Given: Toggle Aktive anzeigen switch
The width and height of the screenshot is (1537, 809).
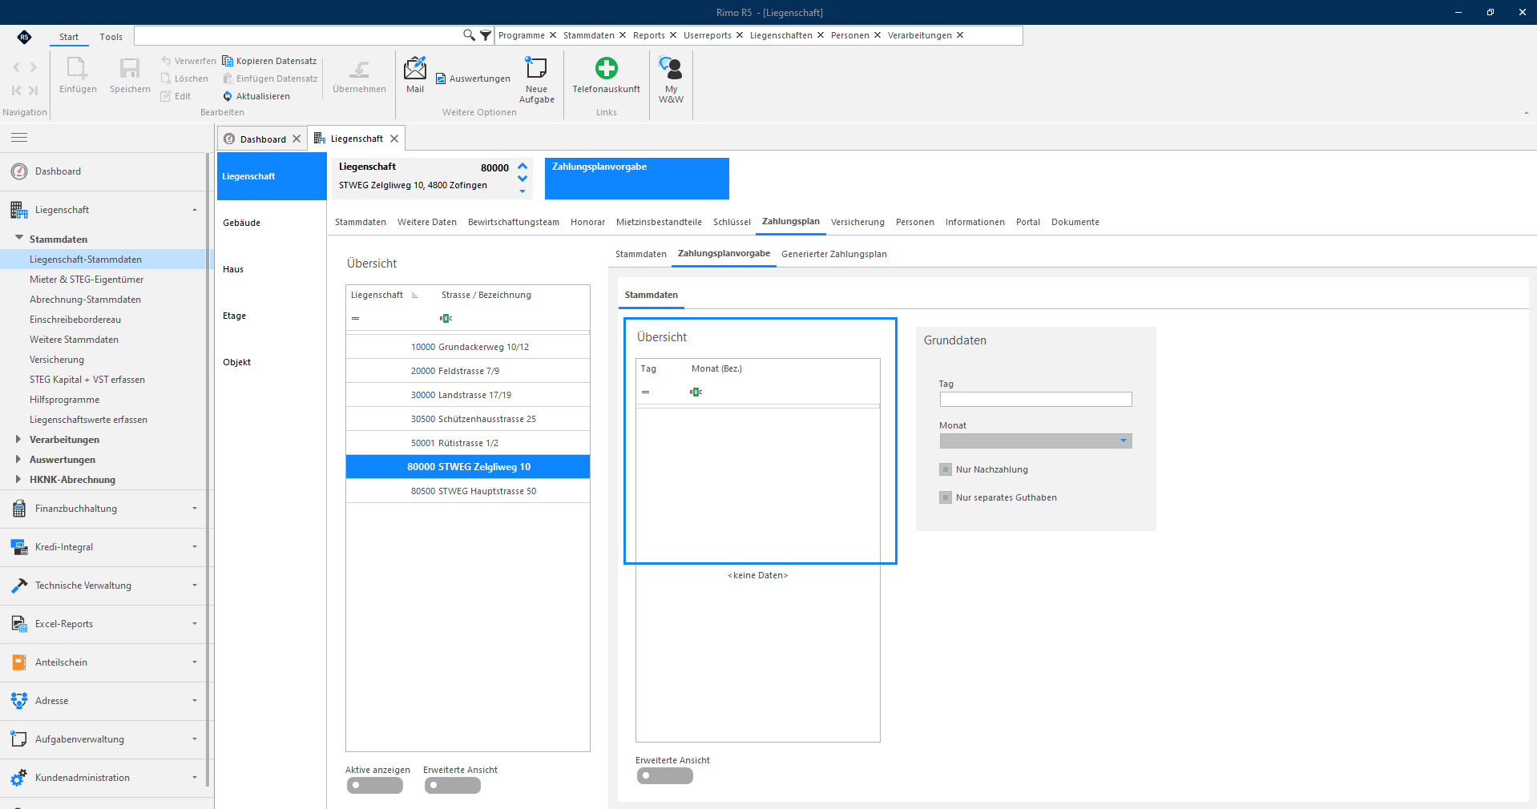Looking at the screenshot, I should pyautogui.click(x=375, y=786).
